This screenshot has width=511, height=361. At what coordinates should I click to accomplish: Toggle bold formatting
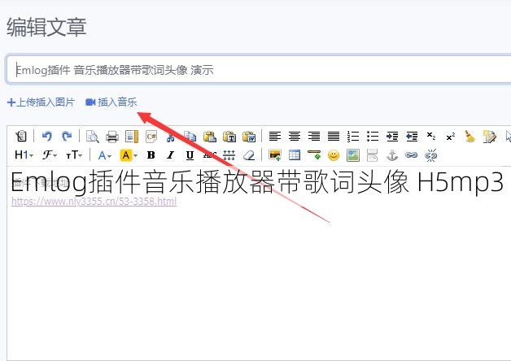click(151, 155)
